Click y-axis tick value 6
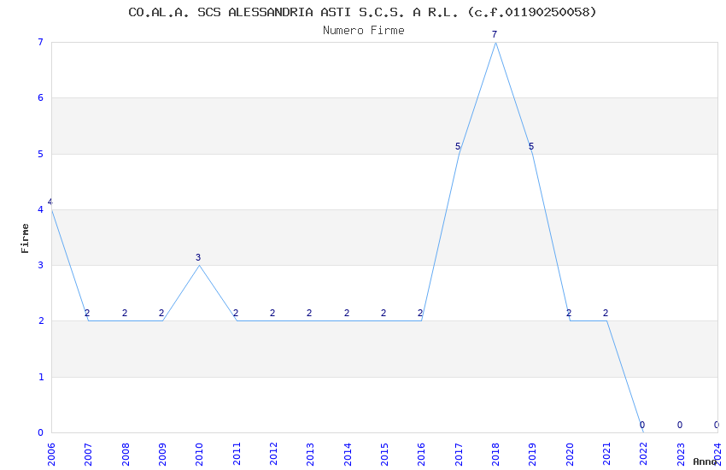This screenshot has width=726, height=470. pos(41,97)
